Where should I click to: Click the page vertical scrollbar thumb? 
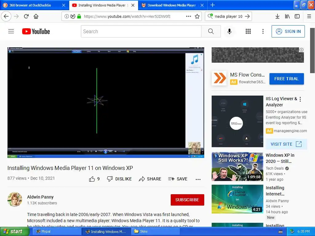click(313, 50)
